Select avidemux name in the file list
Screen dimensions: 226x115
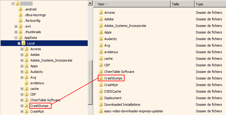click(x=111, y=52)
